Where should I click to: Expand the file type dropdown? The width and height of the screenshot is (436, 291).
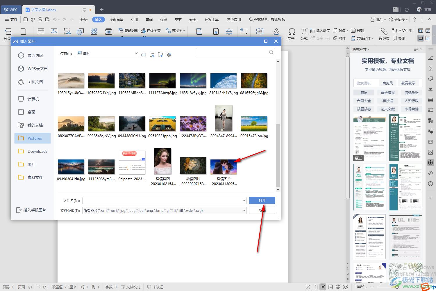244,211
